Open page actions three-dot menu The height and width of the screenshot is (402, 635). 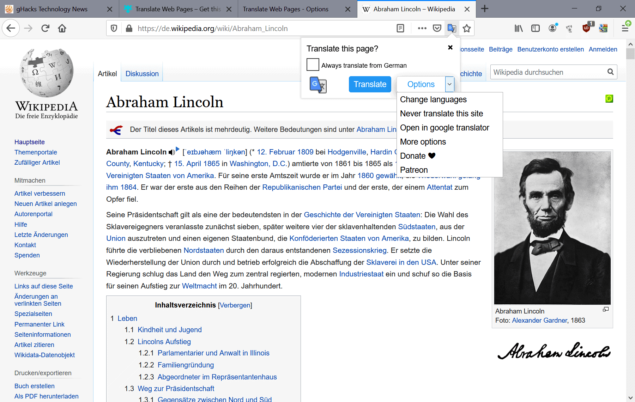[x=422, y=28]
